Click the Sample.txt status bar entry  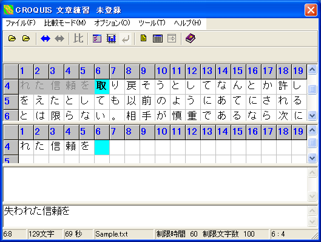[124, 234]
